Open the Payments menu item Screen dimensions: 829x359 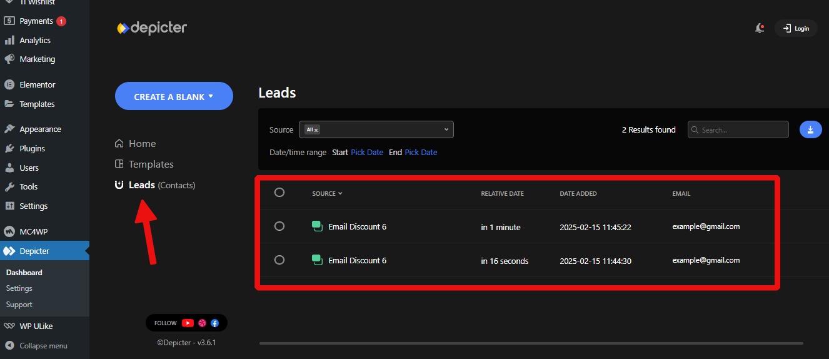coord(36,21)
